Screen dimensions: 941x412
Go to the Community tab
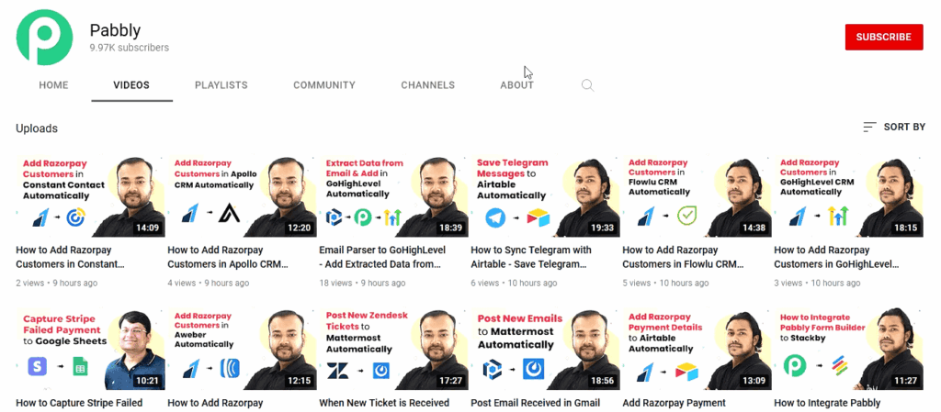click(323, 85)
